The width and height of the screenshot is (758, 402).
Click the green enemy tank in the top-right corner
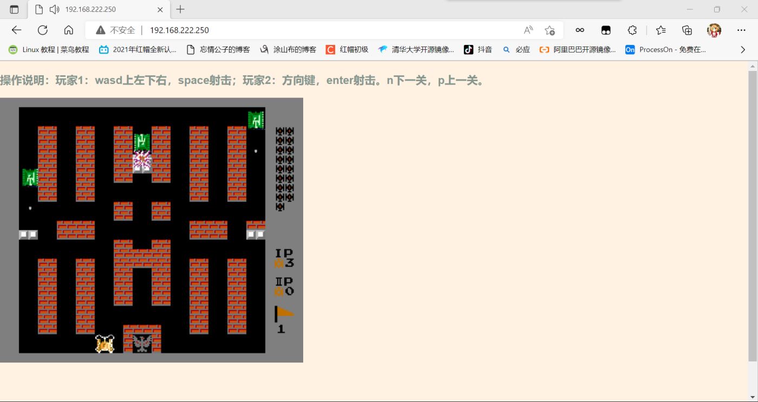[256, 120]
